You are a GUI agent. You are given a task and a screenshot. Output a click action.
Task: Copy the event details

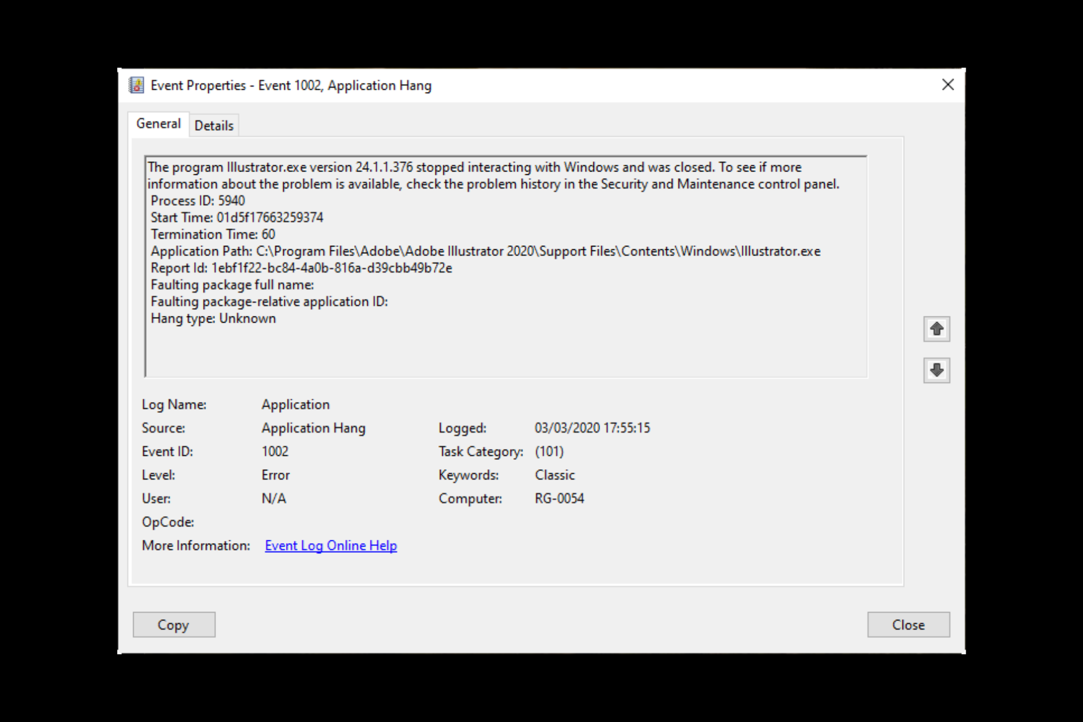(x=174, y=625)
